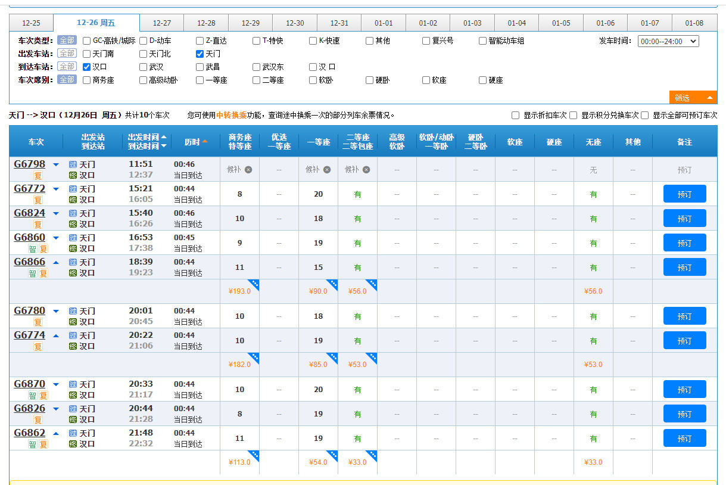
Task: Click the green terminal icon beside 汉口 for G6780
Action: click(x=73, y=322)
